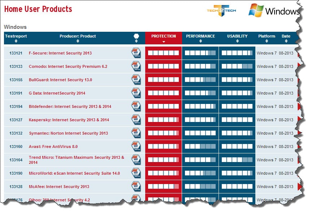This screenshot has height=214, width=311.
Task: Click the F-Secure protection score bar
Action: (x=163, y=53)
